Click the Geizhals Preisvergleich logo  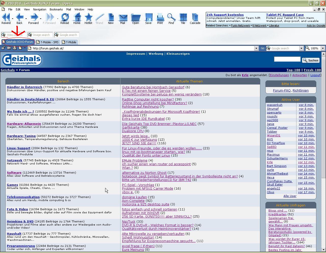click(22, 60)
